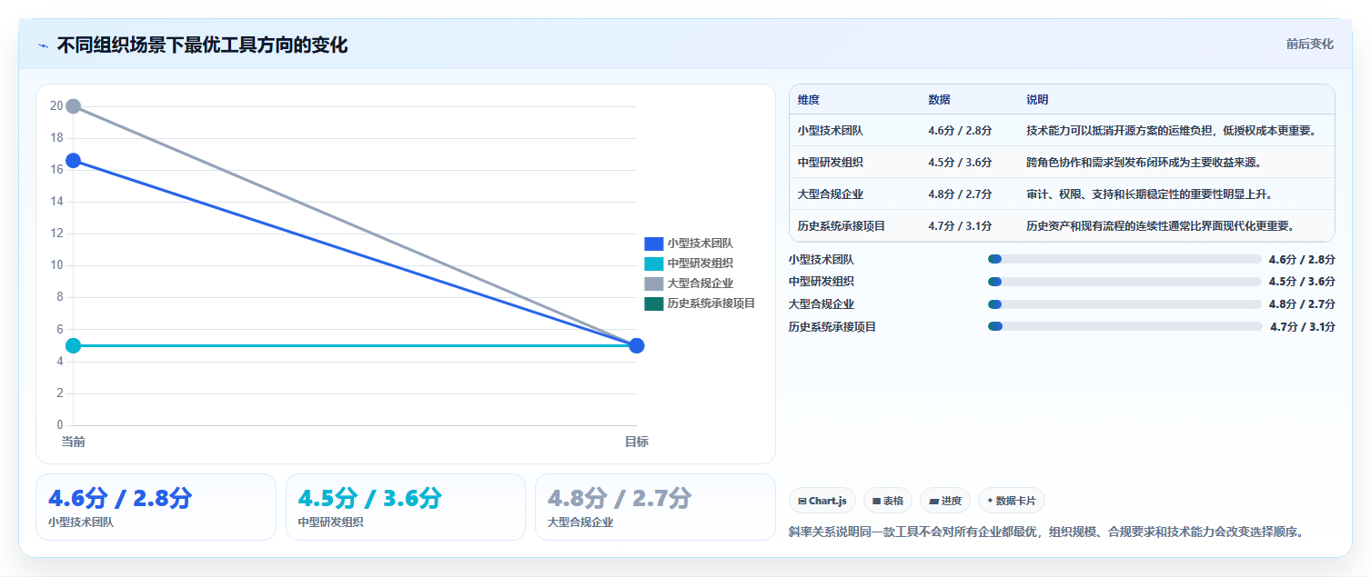Viewport: 1371px width, 577px height.
Task: Toggle 中型研发组织 legend swatch in chart
Action: point(653,264)
